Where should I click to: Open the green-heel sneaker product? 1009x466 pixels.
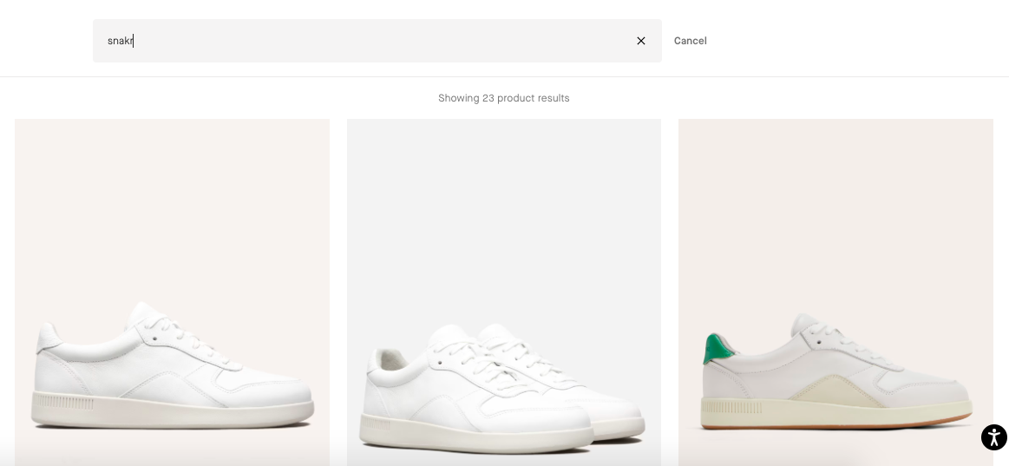pyautogui.click(x=835, y=292)
